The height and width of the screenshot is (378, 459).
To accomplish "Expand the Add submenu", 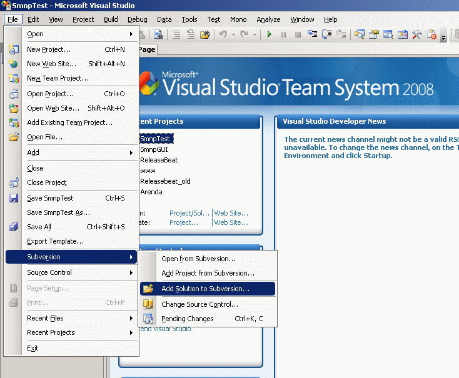I will [131, 152].
